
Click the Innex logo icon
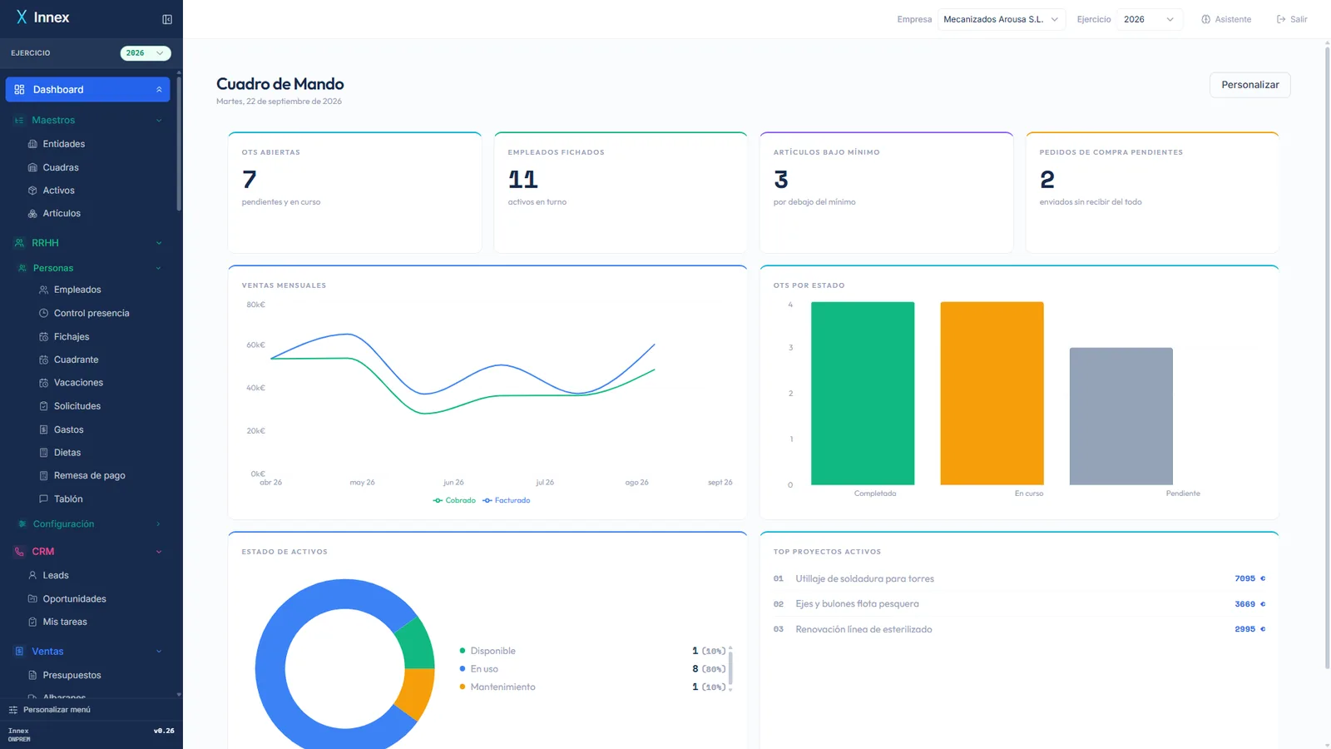(22, 17)
